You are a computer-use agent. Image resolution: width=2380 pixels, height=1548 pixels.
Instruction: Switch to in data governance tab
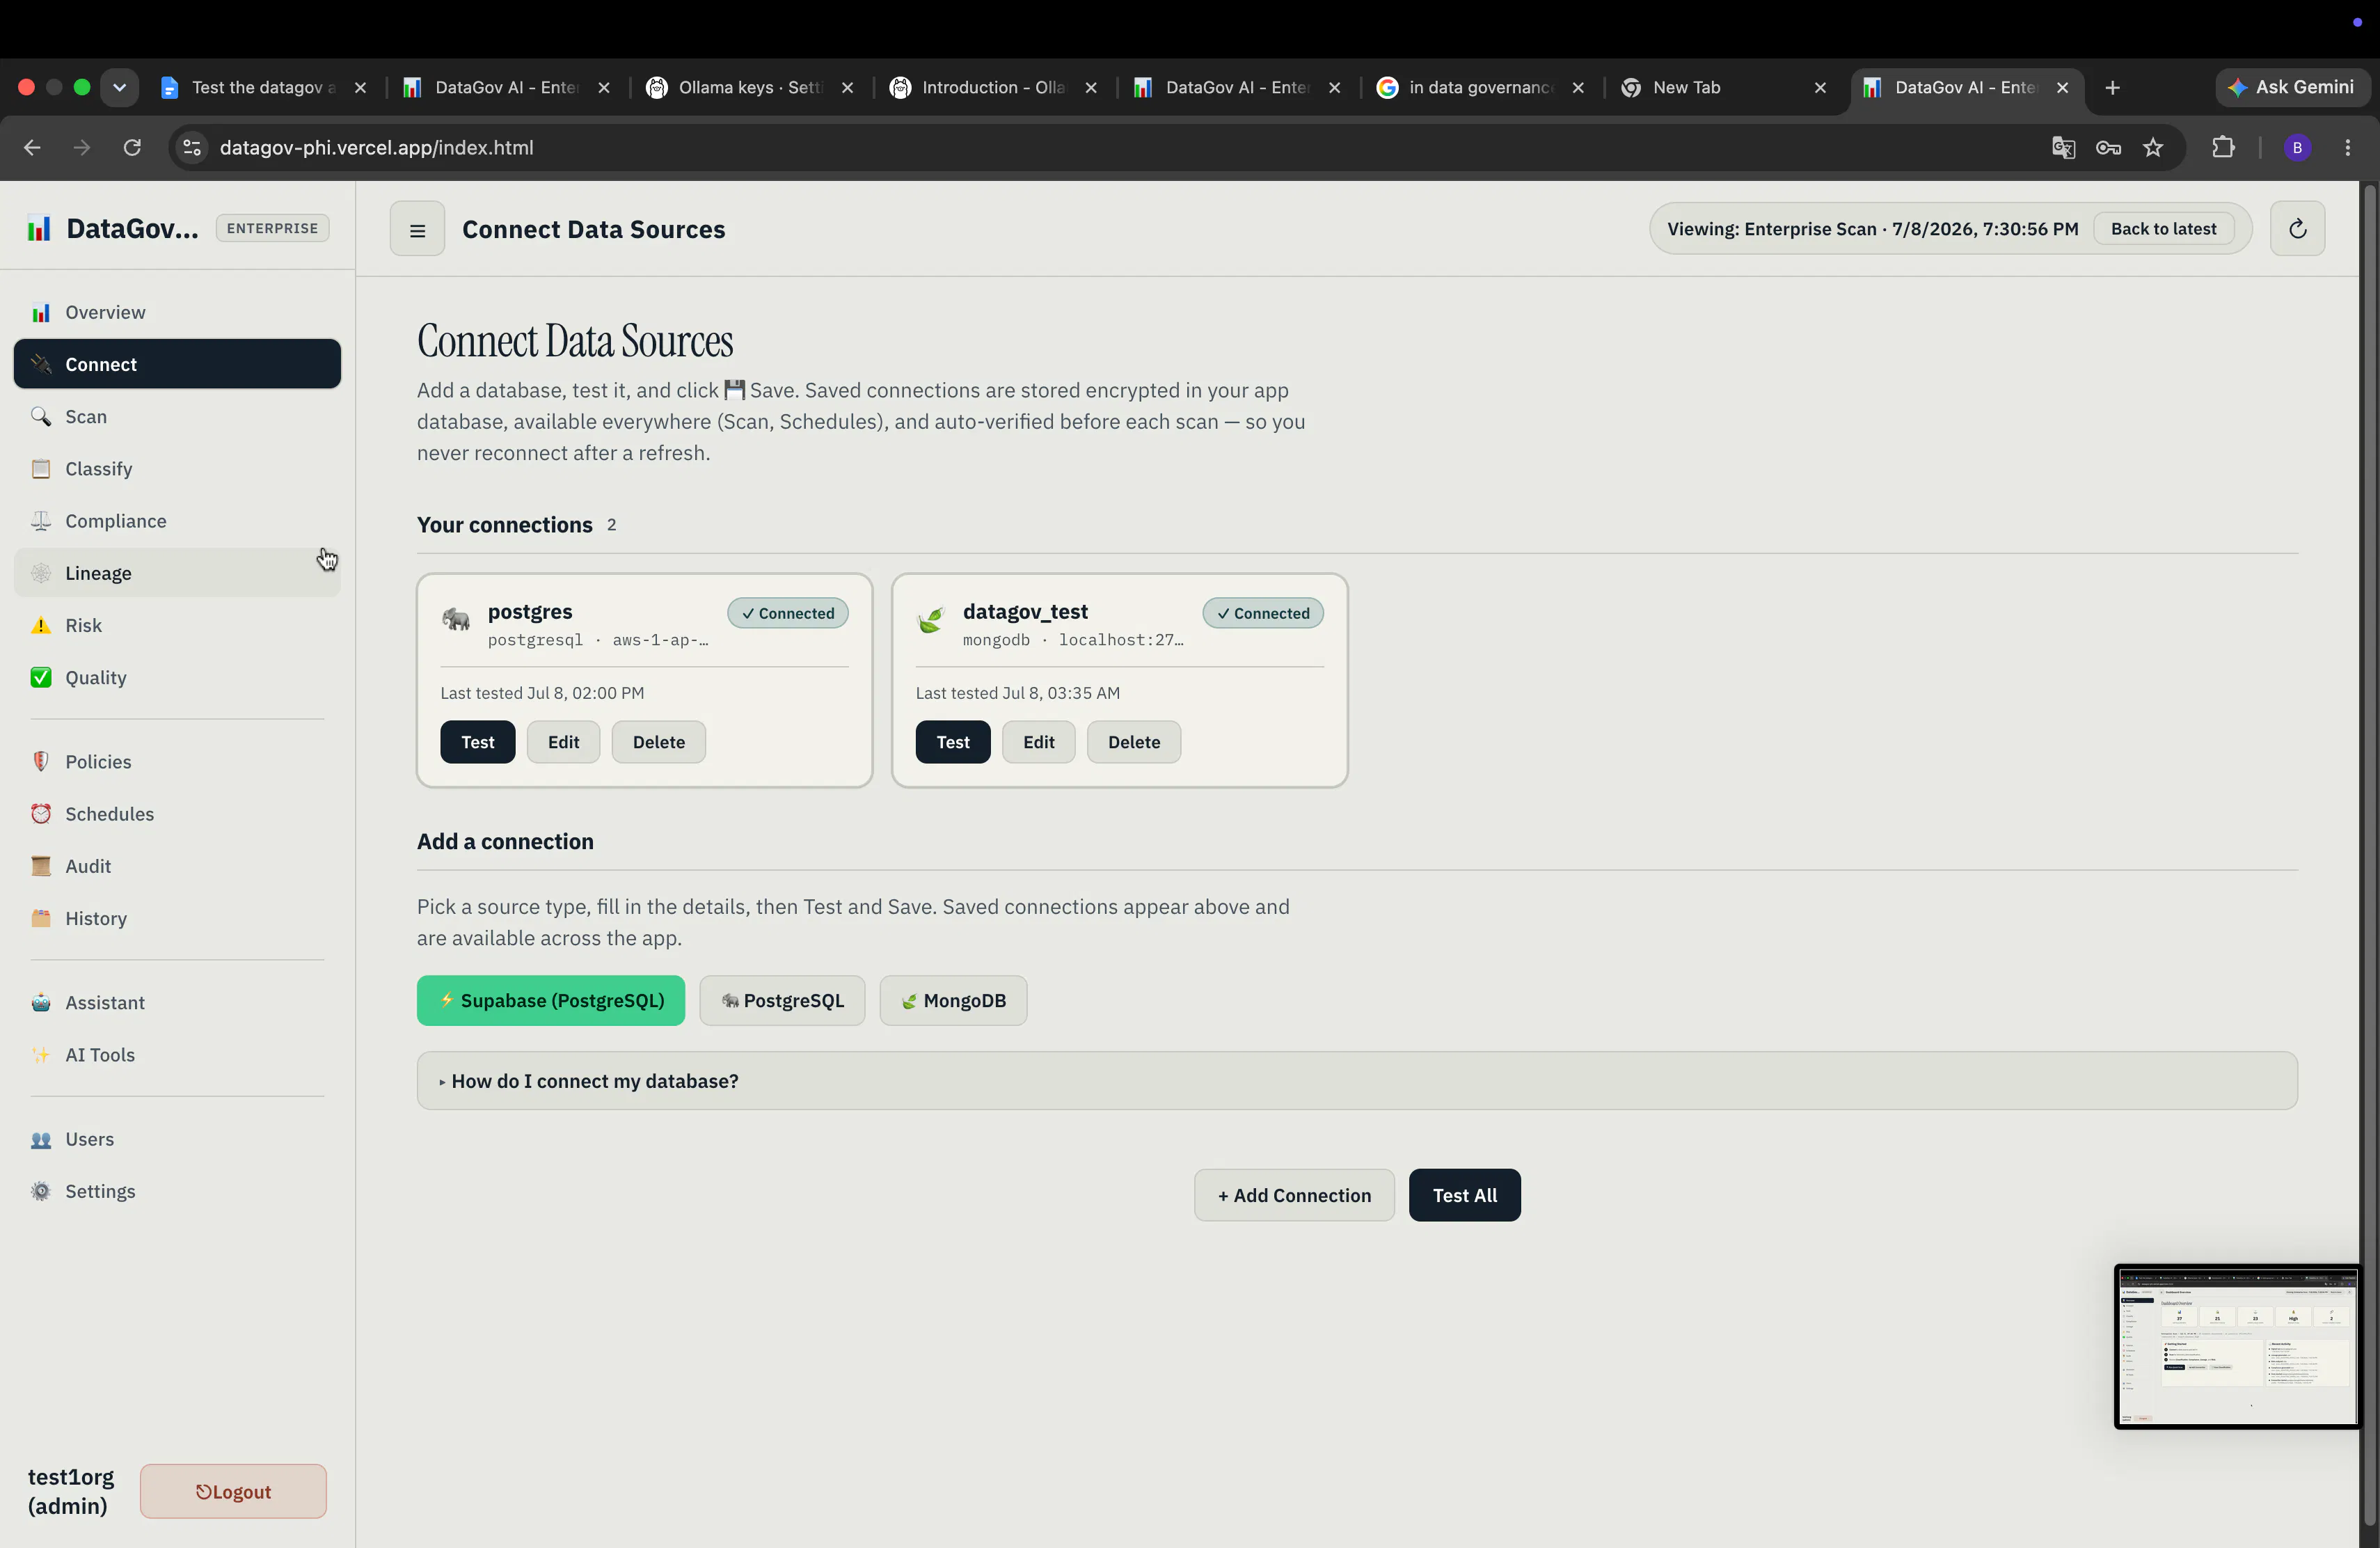[x=1479, y=87]
